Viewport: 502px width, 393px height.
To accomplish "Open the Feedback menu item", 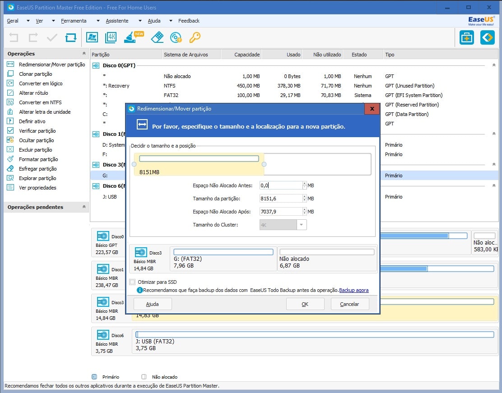I will coord(189,21).
